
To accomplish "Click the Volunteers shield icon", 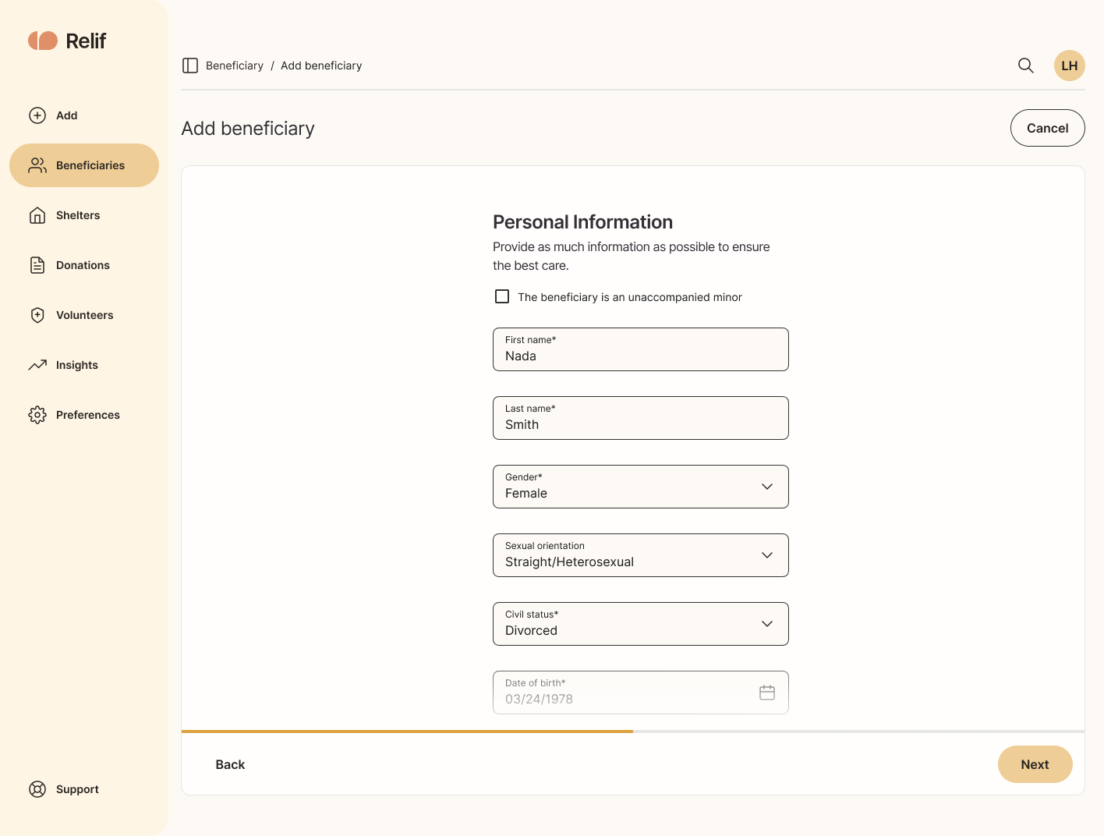I will [x=37, y=315].
